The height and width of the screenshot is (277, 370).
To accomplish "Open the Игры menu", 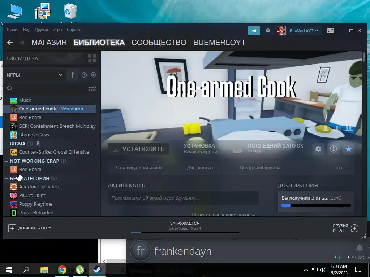I will pyautogui.click(x=57, y=30).
